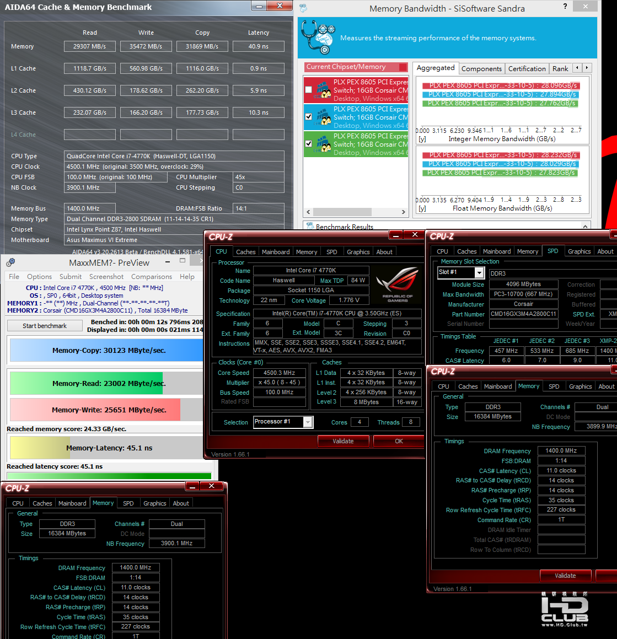The image size is (617, 639).
Task: Open Comparisons menu in MaxxMEM
Action: 151,276
